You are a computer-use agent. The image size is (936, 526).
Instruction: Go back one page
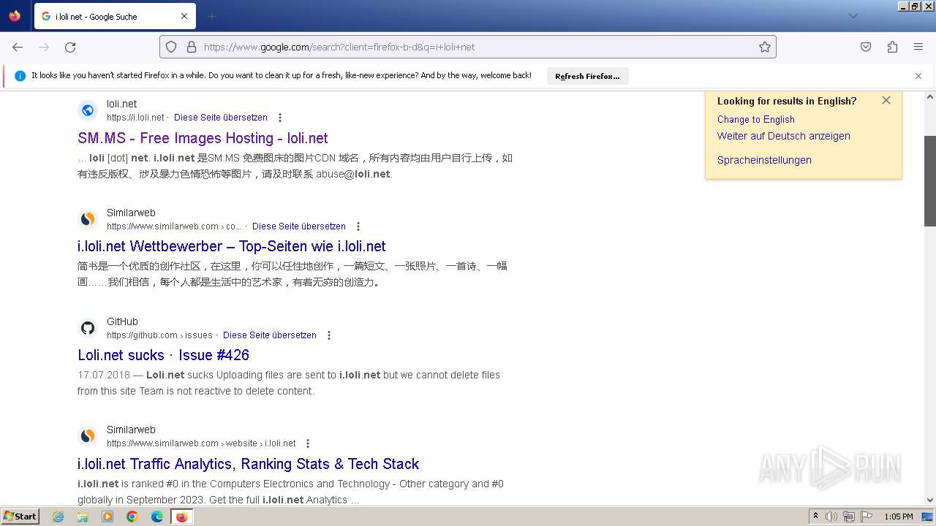click(18, 47)
